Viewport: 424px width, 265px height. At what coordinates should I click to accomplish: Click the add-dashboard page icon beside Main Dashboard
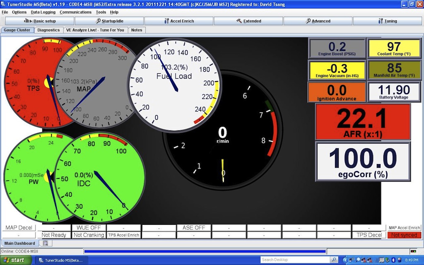click(46, 243)
